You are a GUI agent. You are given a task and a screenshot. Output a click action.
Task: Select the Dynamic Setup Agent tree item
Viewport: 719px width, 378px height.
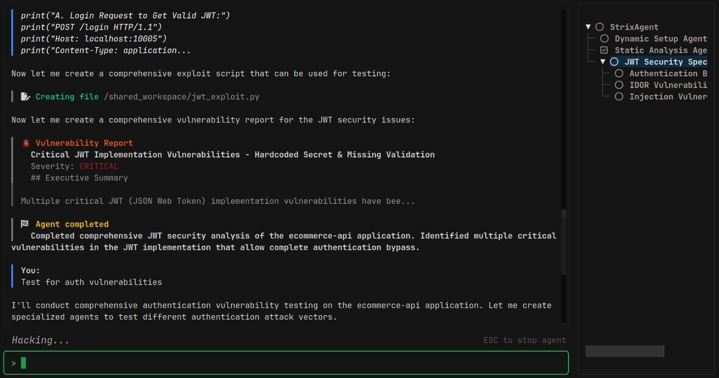point(661,39)
